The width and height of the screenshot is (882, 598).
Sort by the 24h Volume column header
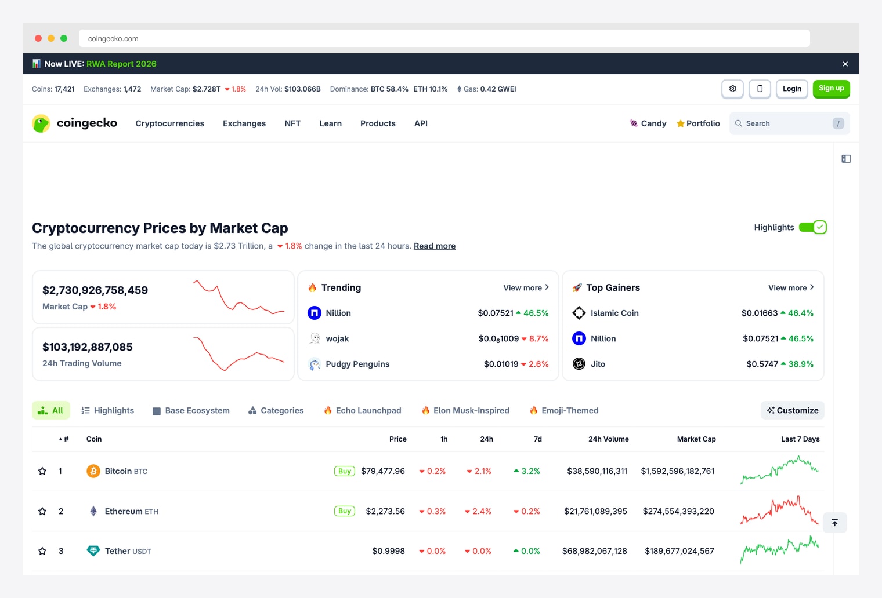[609, 439]
